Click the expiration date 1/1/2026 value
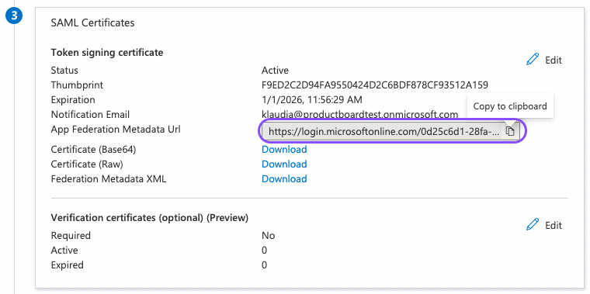 [312, 99]
